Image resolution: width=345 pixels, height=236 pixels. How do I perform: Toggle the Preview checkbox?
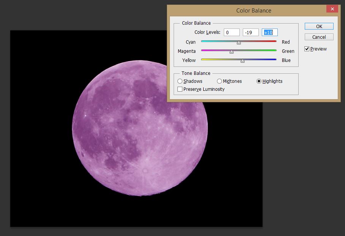[x=307, y=49]
